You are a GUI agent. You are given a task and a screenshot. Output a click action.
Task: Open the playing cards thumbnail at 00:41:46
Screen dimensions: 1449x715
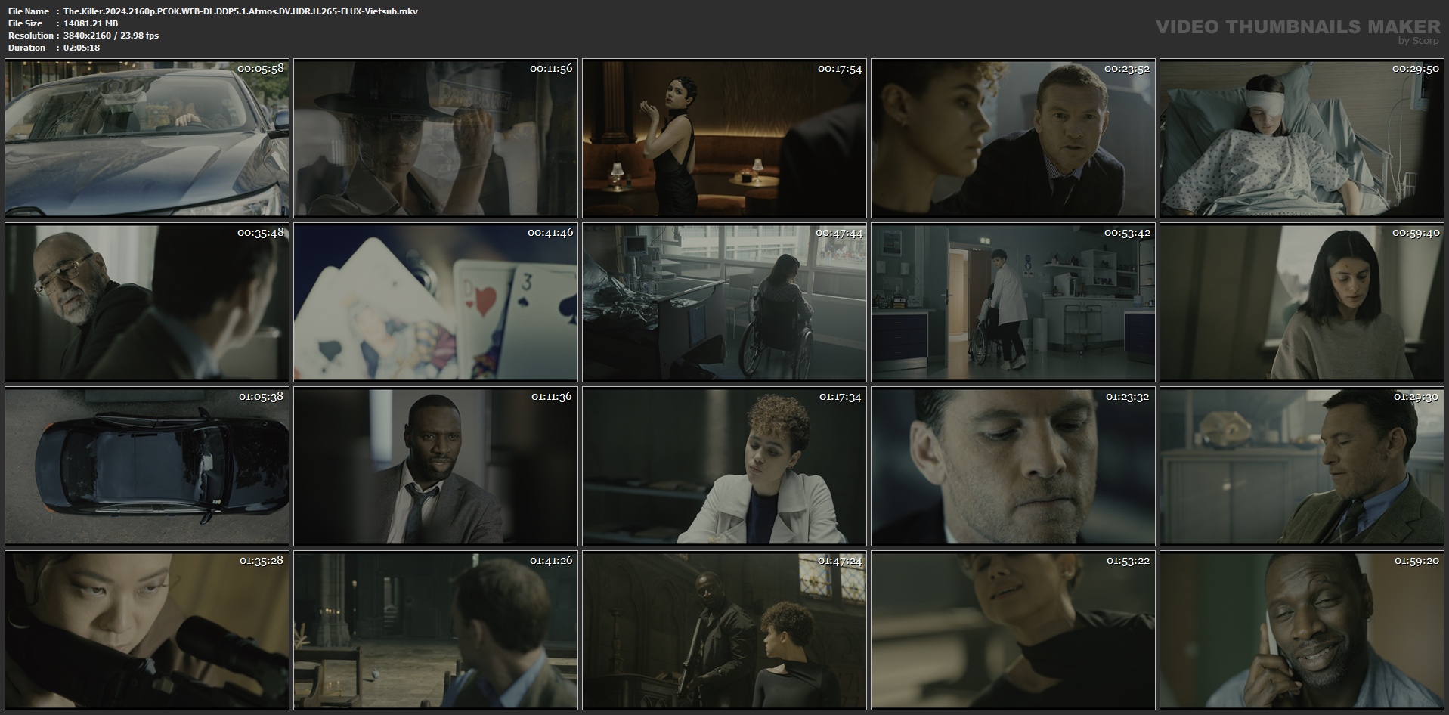click(435, 302)
